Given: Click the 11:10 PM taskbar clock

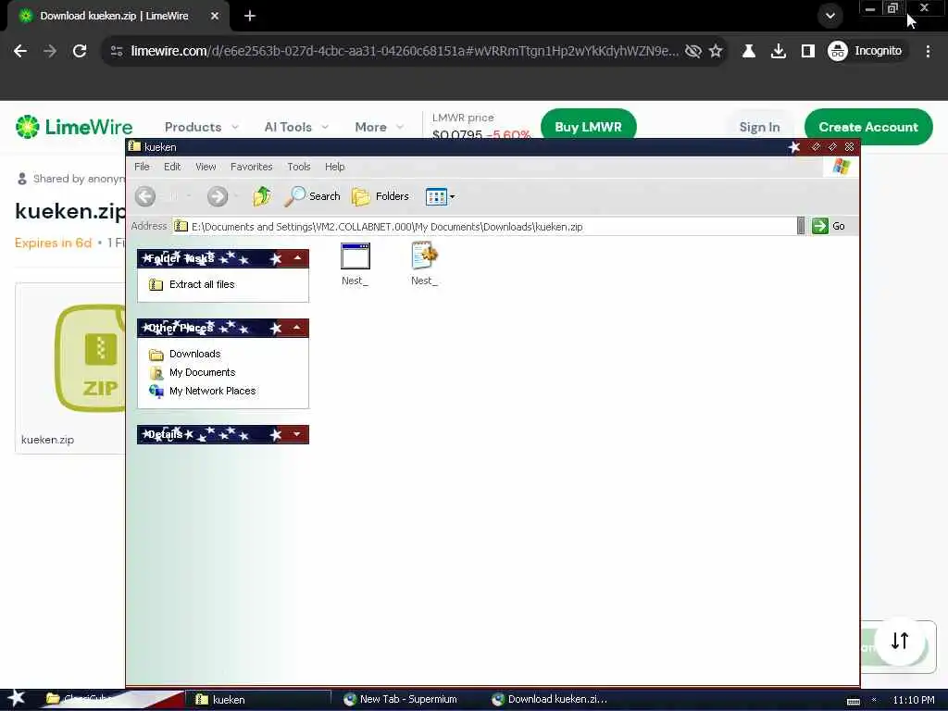Looking at the screenshot, I should click(x=914, y=700).
